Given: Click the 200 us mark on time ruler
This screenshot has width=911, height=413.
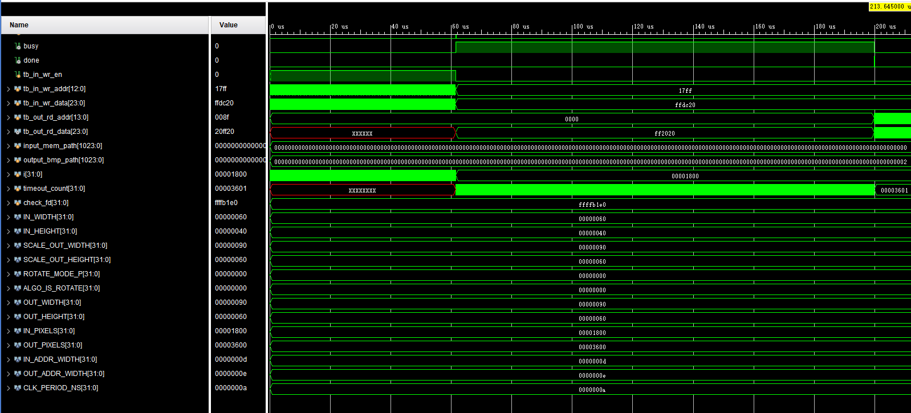Looking at the screenshot, I should click(886, 27).
